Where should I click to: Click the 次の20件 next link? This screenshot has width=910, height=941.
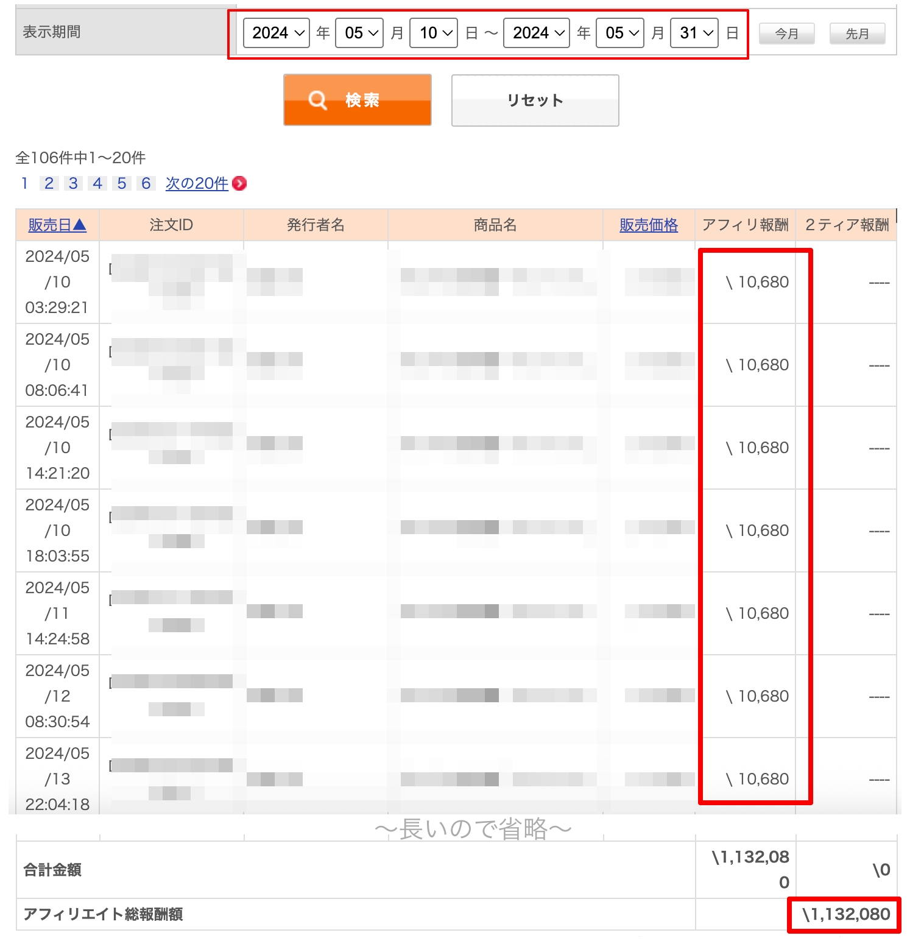[x=197, y=183]
